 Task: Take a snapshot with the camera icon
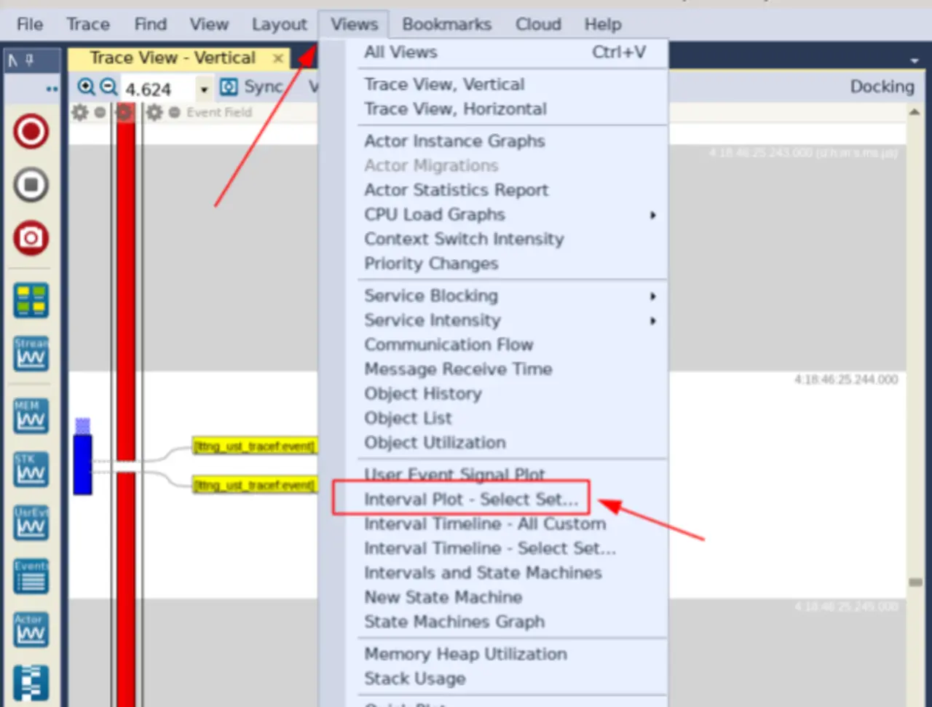pyautogui.click(x=31, y=237)
